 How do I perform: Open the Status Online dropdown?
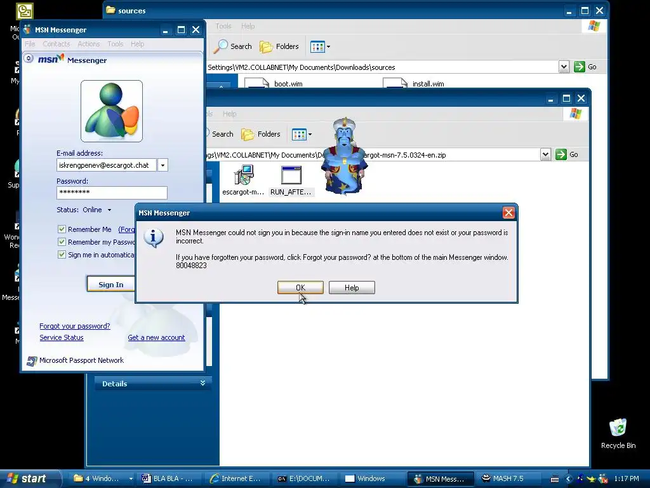[109, 210]
